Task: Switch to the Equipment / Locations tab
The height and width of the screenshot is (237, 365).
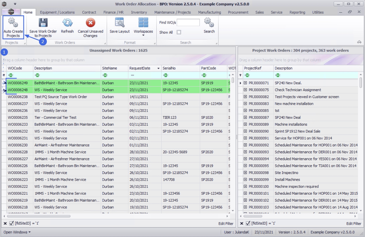Action: 57,12
